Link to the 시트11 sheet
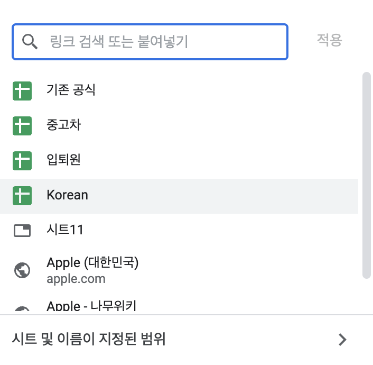Screen dimensions: 373x365 point(179,231)
